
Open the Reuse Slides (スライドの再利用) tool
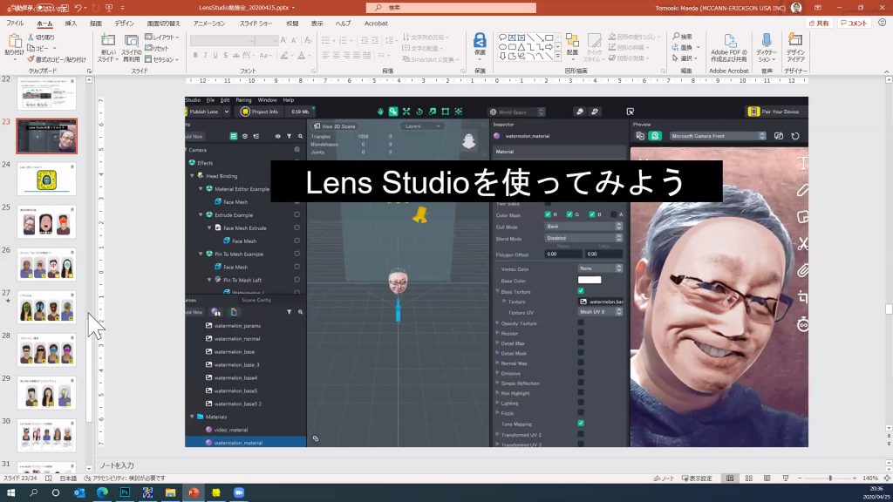[132, 41]
